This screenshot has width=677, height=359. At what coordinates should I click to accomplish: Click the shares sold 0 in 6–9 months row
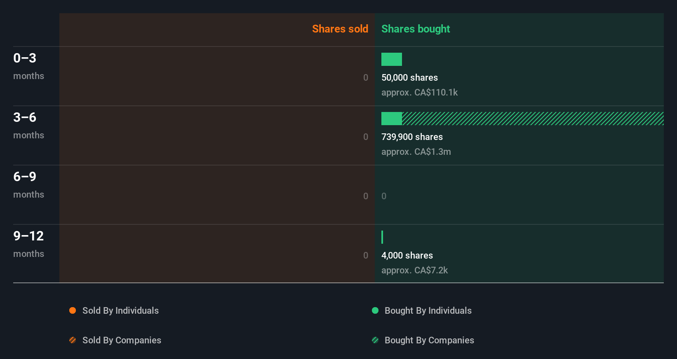[366, 196]
